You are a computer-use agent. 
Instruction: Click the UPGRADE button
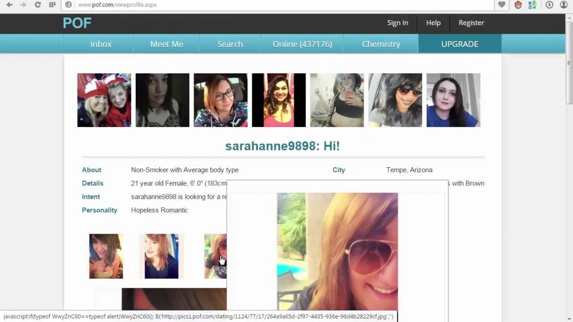point(459,44)
